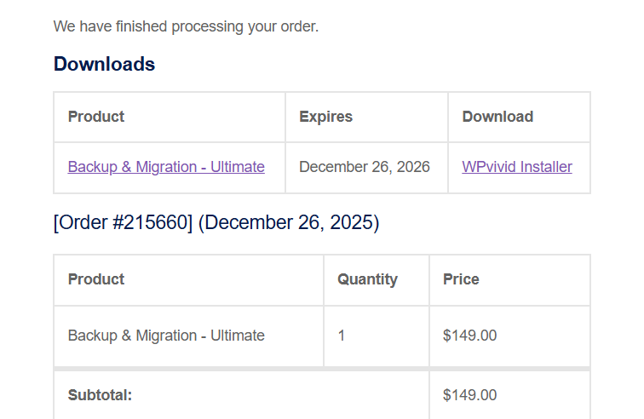Click the Product header in Downloads table
644x419 pixels.
coord(96,117)
